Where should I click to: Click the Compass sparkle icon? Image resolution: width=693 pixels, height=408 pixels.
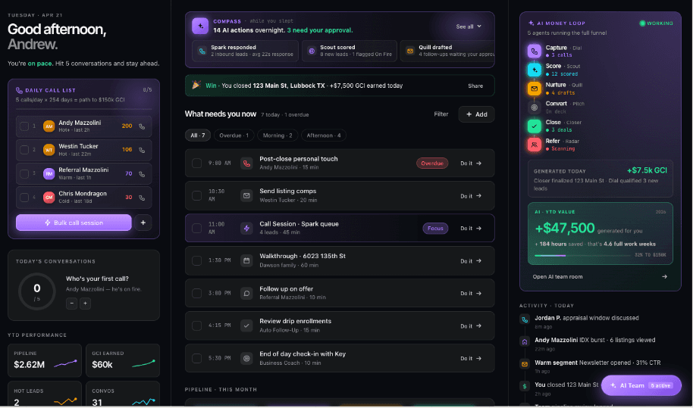[200, 26]
